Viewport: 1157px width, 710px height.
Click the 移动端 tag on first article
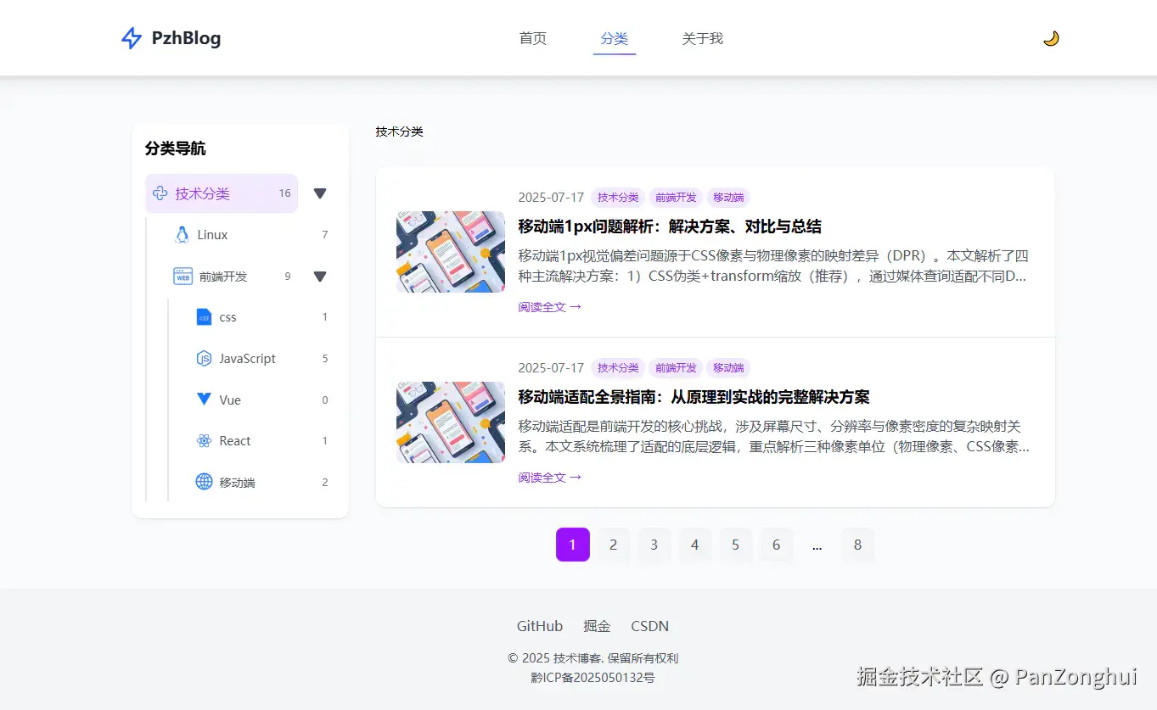(x=727, y=198)
